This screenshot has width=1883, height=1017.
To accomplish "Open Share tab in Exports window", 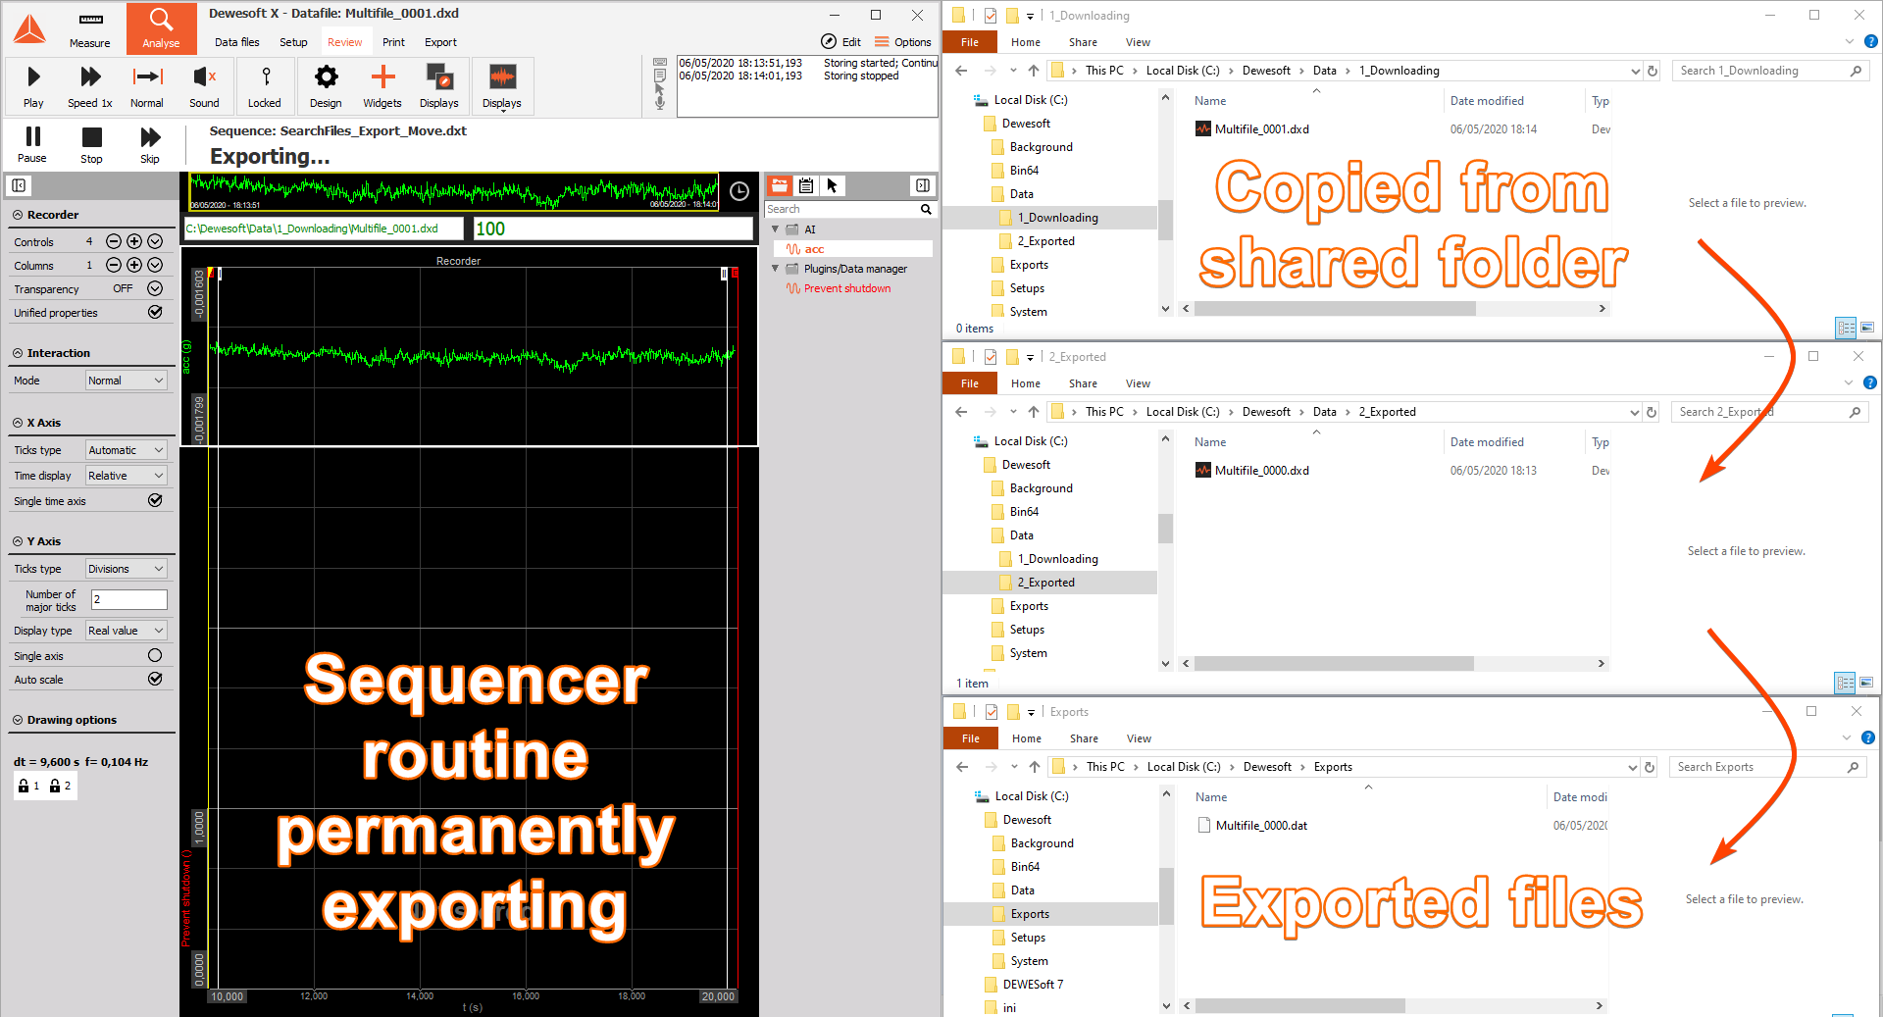I will click(x=1084, y=738).
